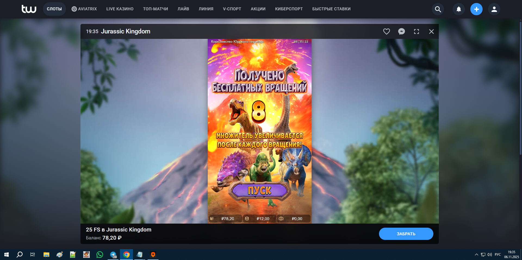
Task: Open the search magnifier in header
Action: coord(438,9)
